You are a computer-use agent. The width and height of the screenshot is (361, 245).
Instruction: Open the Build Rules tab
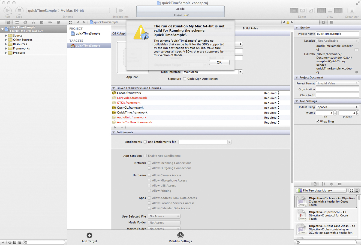coord(250,28)
